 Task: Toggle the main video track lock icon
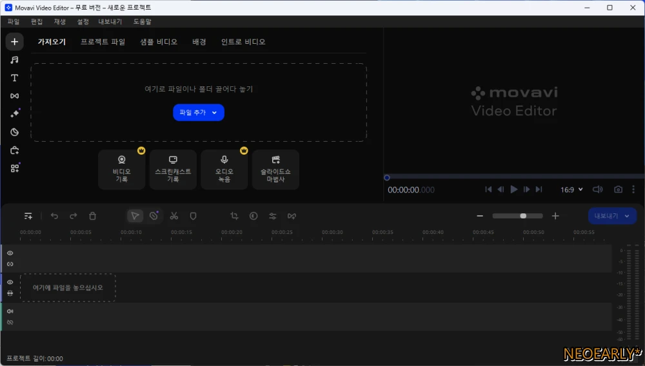10,293
